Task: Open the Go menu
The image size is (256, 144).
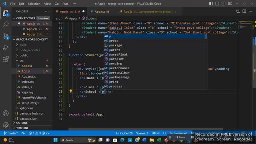Action: tap(56, 4)
